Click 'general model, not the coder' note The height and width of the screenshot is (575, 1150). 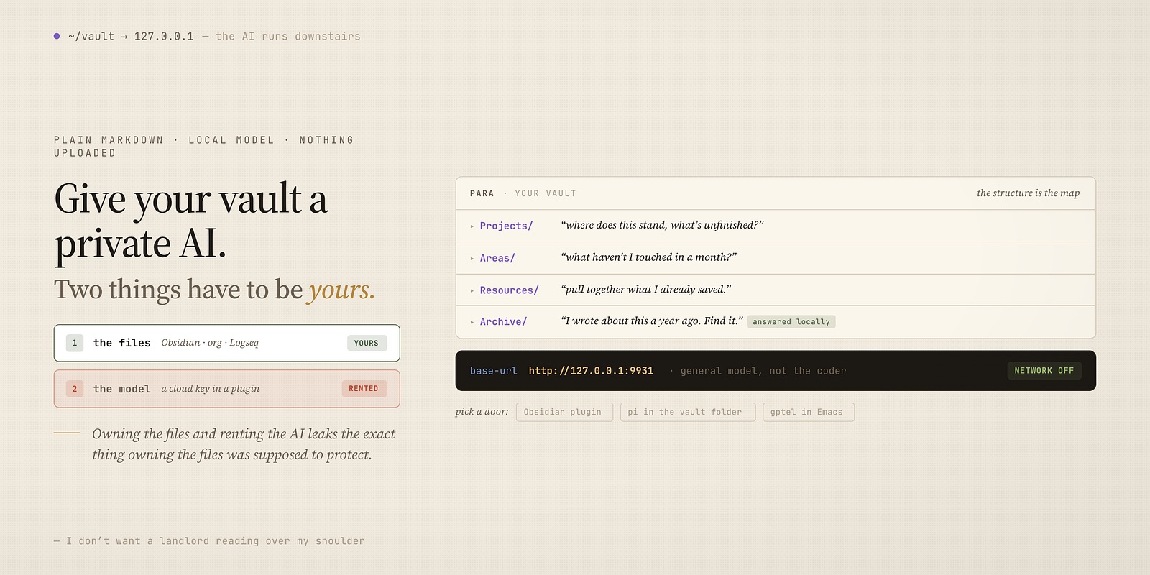coord(763,371)
